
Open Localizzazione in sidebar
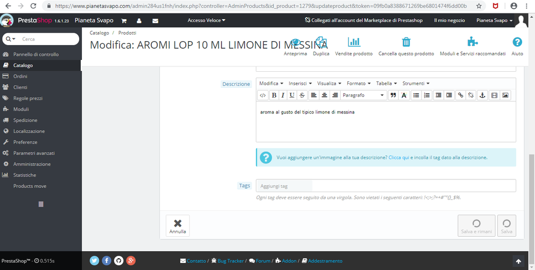click(x=41, y=131)
